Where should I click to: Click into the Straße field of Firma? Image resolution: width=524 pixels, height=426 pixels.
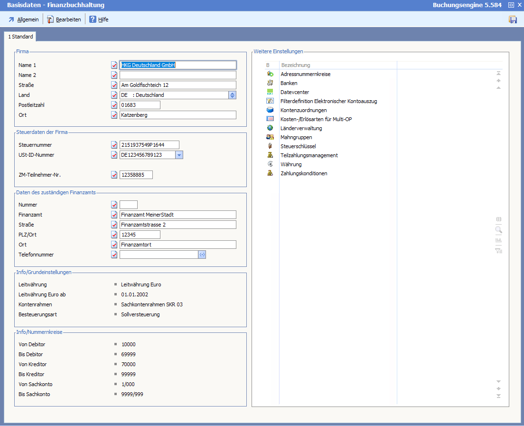click(178, 85)
